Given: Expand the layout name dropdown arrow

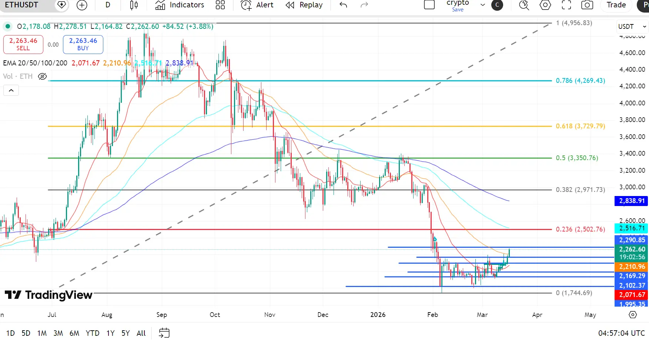Looking at the screenshot, I should [x=482, y=5].
